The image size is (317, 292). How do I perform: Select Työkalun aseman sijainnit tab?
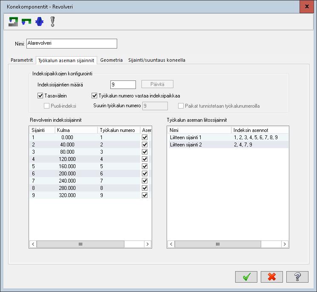[66, 60]
